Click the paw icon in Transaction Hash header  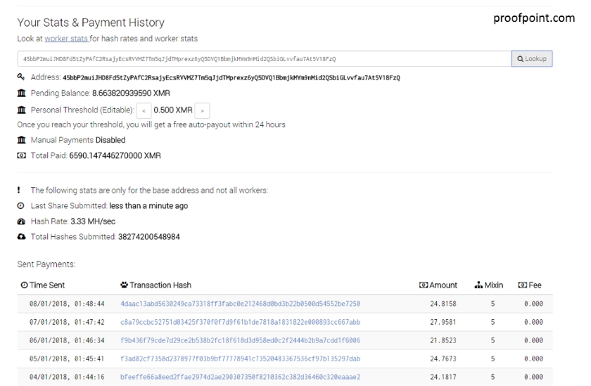[x=124, y=285]
